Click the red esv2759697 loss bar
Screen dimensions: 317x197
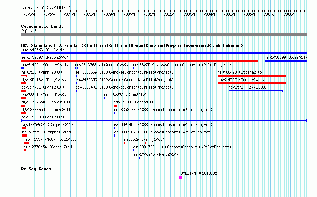click(x=140, y=61)
